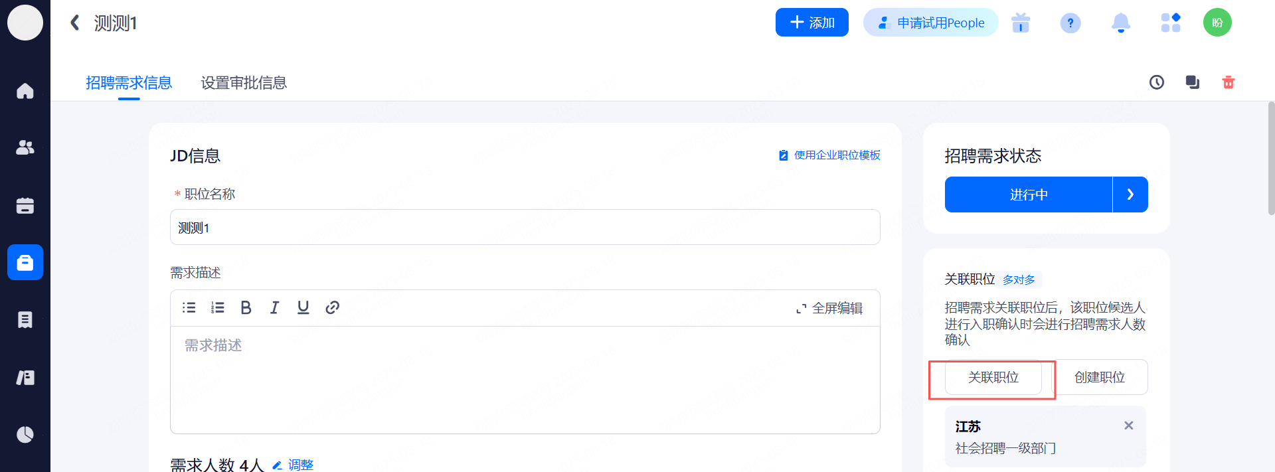Click the 职位名称 input field
Viewport: 1275px width, 472px height.
coord(525,228)
